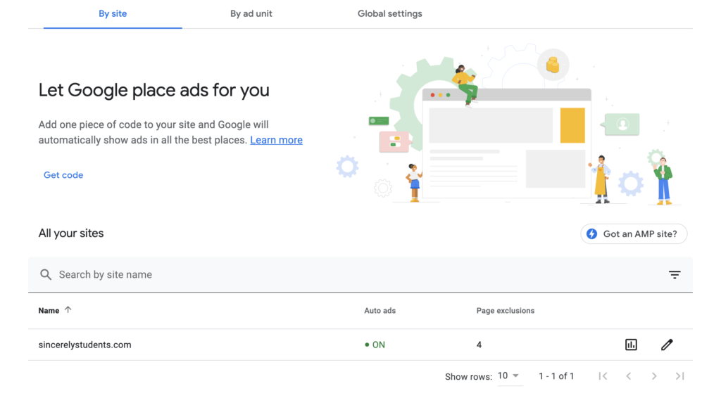Select the pencil edit icon for sincerelystudents.com
The height and width of the screenshot is (410, 721).
click(667, 345)
